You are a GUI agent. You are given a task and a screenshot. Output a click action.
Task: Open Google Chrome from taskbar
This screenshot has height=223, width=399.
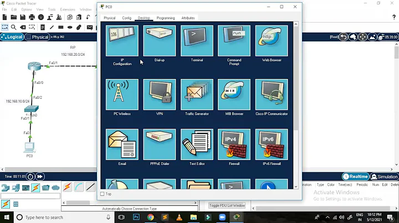point(150,217)
